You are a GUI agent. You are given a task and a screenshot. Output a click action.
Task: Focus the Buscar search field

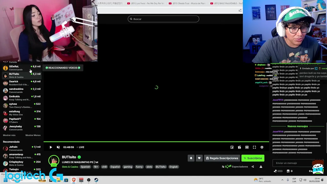tap(163, 19)
